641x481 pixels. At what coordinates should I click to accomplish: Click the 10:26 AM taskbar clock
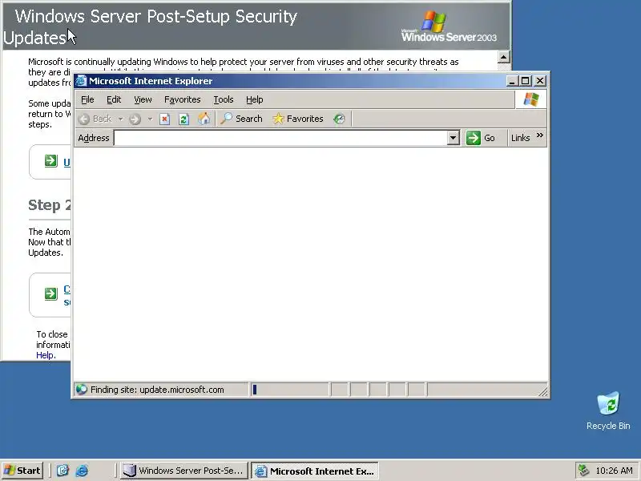point(614,471)
